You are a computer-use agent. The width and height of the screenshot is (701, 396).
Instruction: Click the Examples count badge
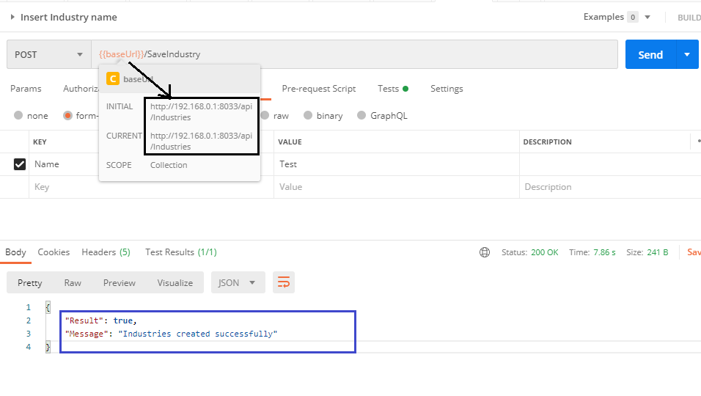point(633,17)
